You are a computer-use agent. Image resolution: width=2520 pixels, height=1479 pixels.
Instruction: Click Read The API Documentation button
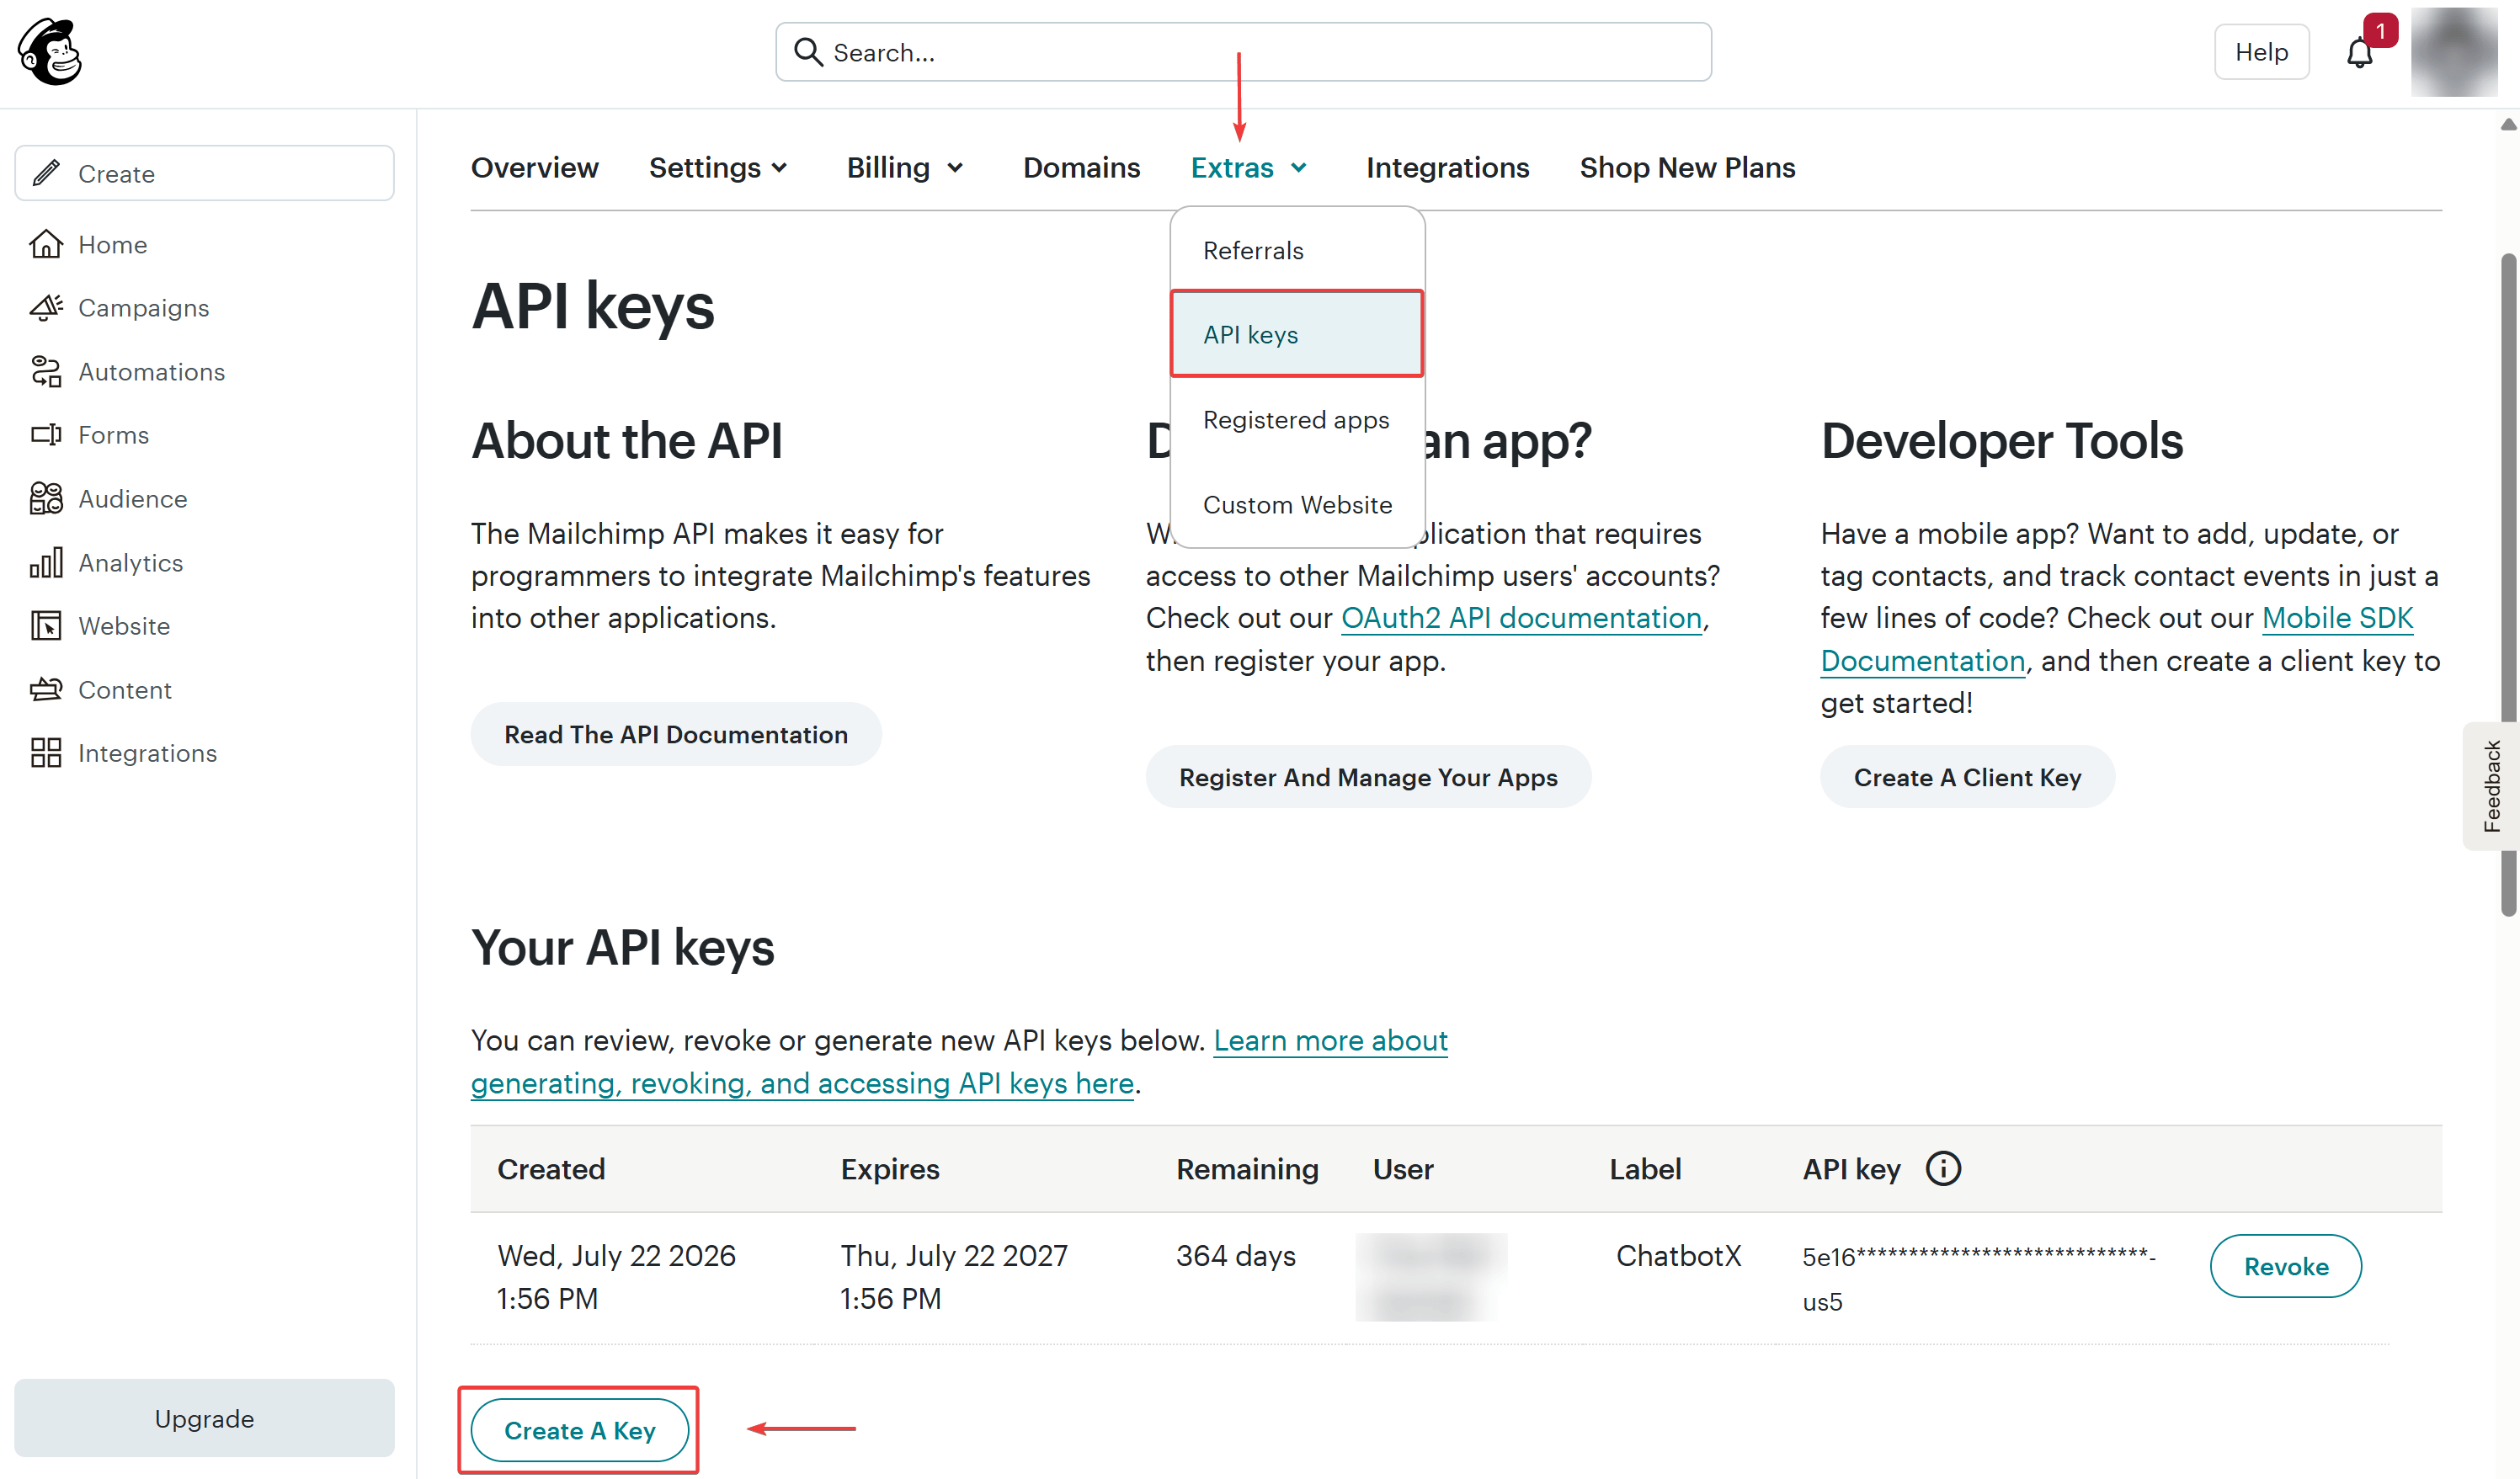pyautogui.click(x=676, y=734)
